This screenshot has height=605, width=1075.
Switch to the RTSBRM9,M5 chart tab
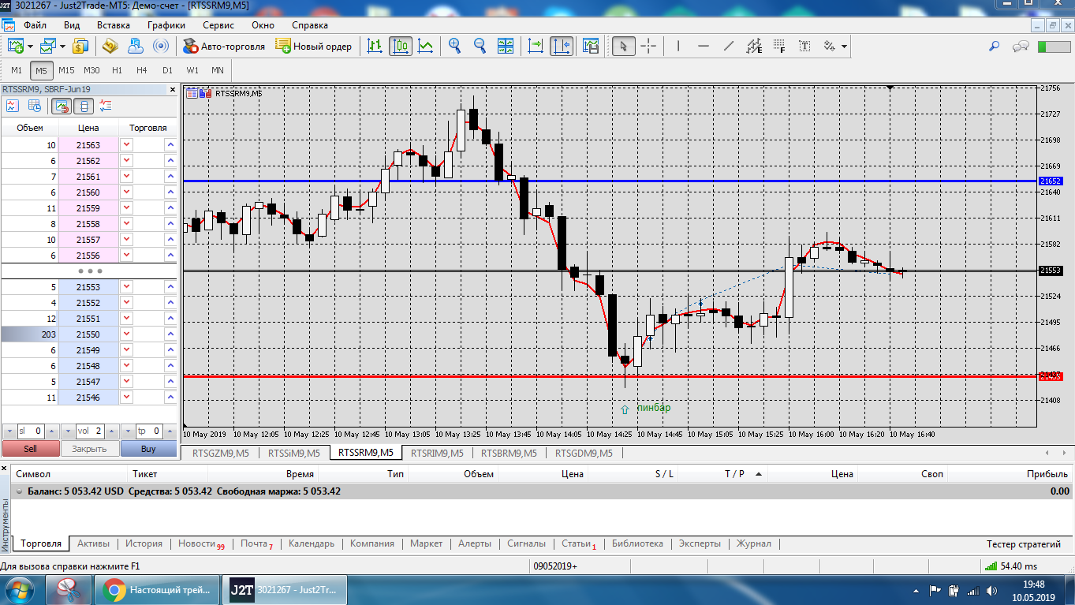[x=509, y=453]
